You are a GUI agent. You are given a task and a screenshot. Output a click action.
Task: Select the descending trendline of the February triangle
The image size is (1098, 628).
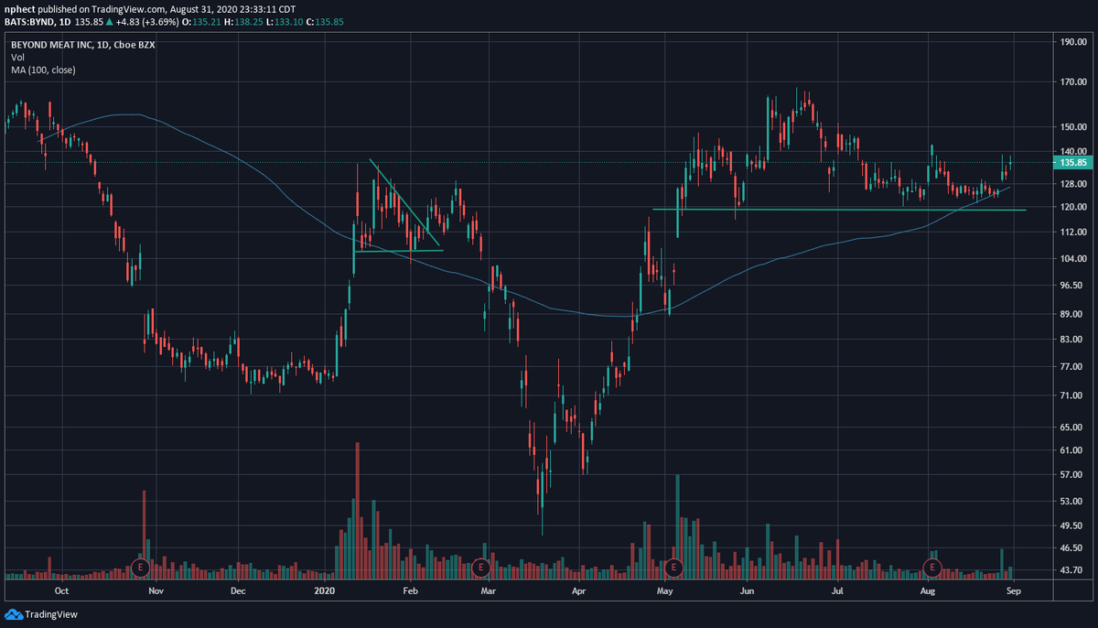[405, 203]
